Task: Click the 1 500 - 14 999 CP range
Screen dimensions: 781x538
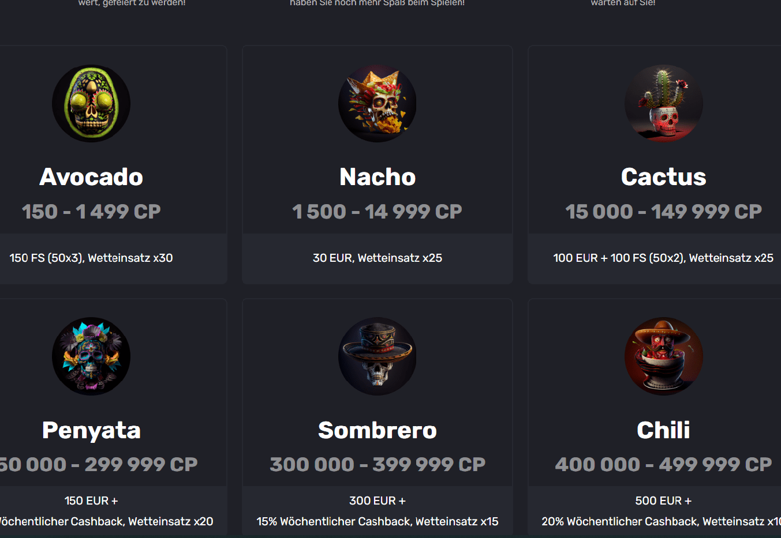Action: click(378, 212)
